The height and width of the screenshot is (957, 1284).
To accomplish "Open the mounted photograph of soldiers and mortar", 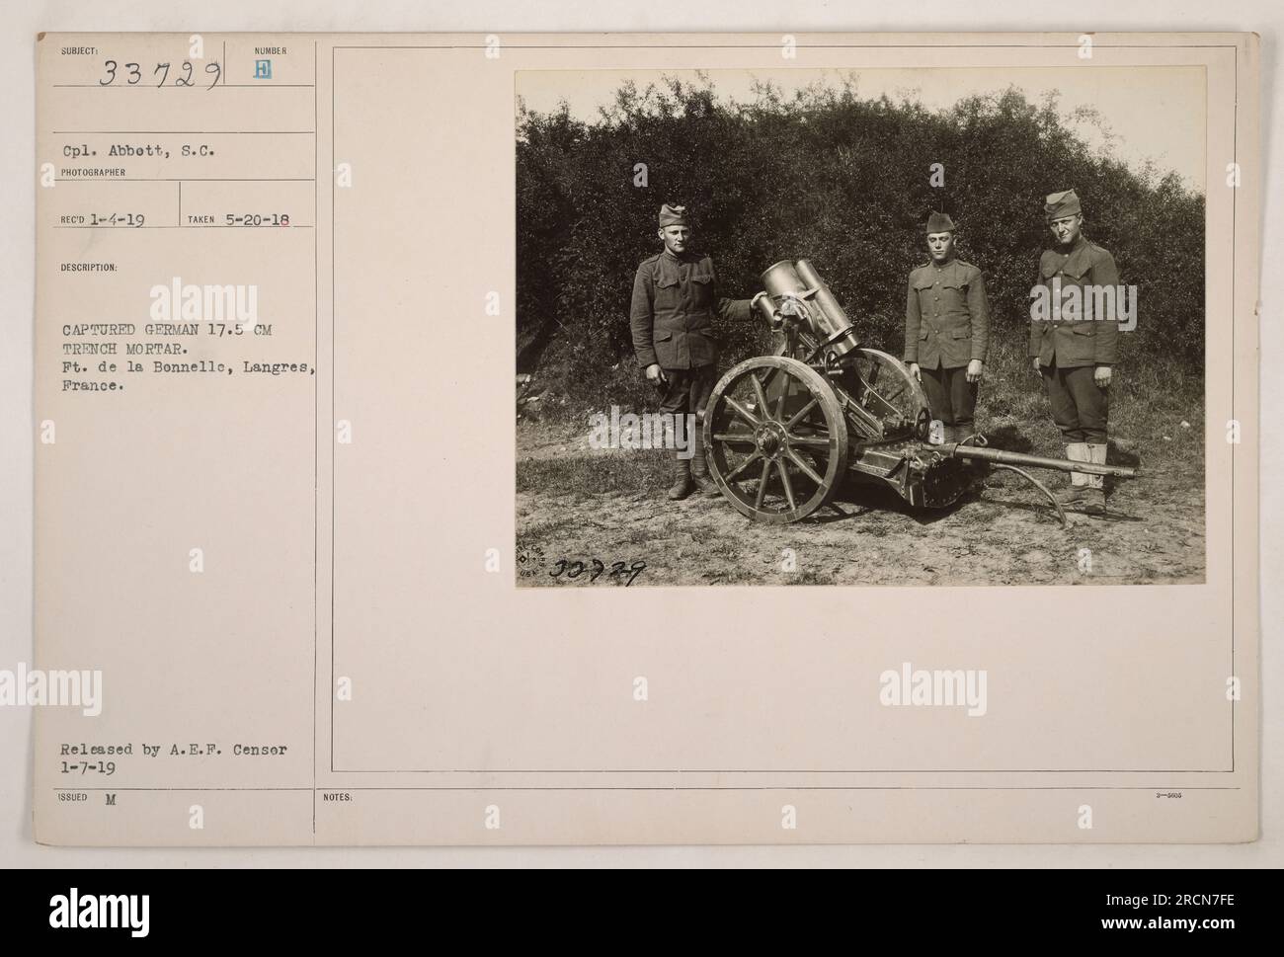I will [x=860, y=326].
